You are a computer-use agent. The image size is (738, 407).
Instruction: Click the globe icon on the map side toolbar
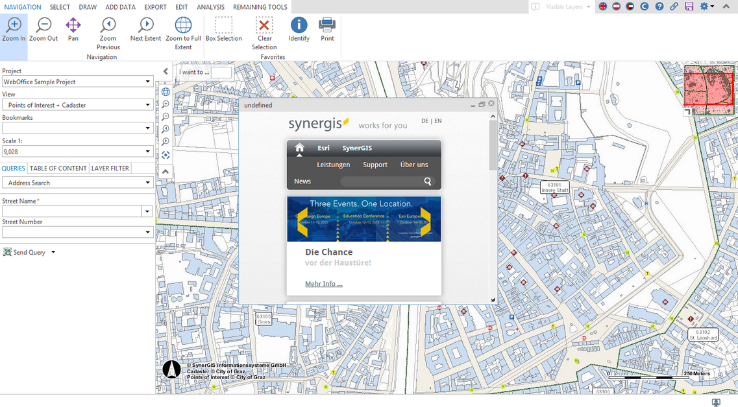[166, 91]
